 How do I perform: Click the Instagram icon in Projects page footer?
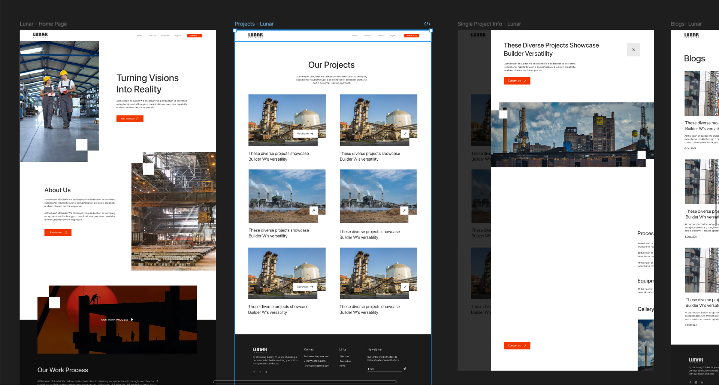[x=260, y=372]
